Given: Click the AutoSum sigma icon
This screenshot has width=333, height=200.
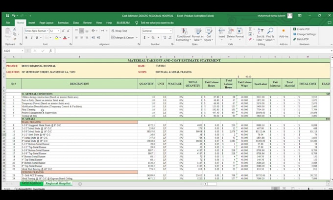Looking at the screenshot, I should (x=250, y=29).
